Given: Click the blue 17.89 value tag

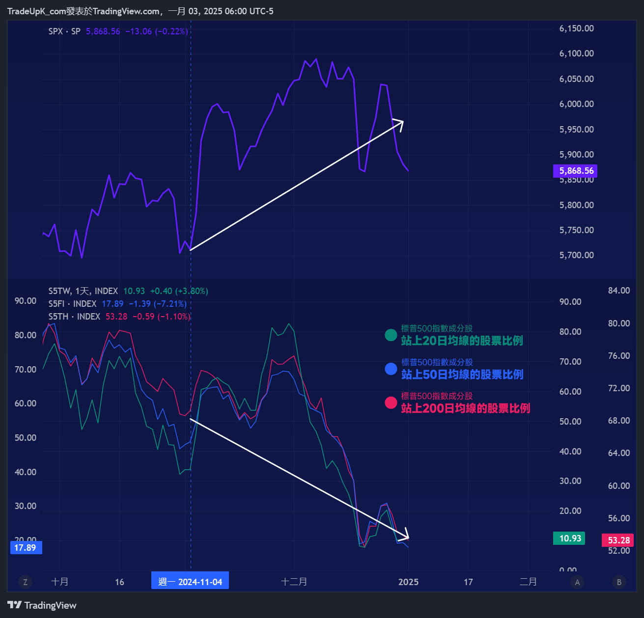Looking at the screenshot, I should click(x=26, y=547).
